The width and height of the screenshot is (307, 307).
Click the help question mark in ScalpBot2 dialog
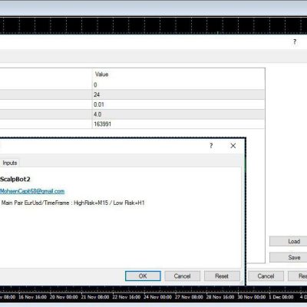coord(211,146)
